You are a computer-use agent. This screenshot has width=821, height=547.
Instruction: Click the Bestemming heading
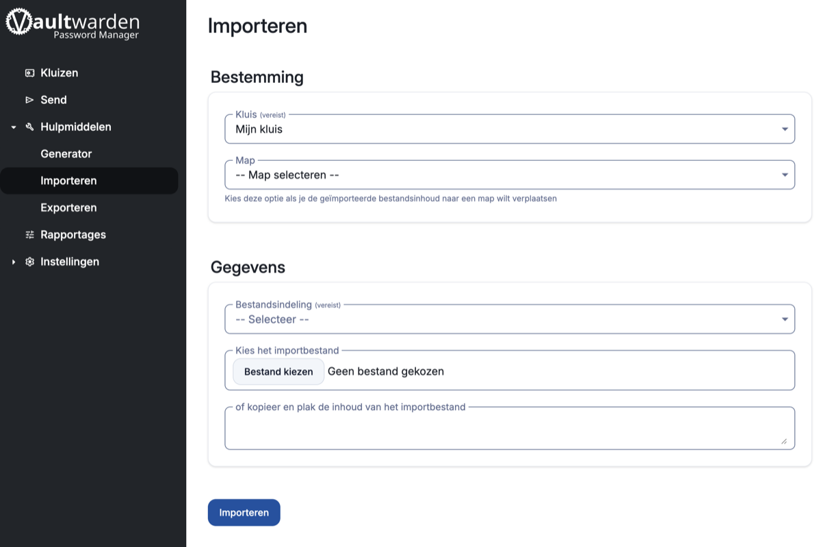click(x=257, y=77)
